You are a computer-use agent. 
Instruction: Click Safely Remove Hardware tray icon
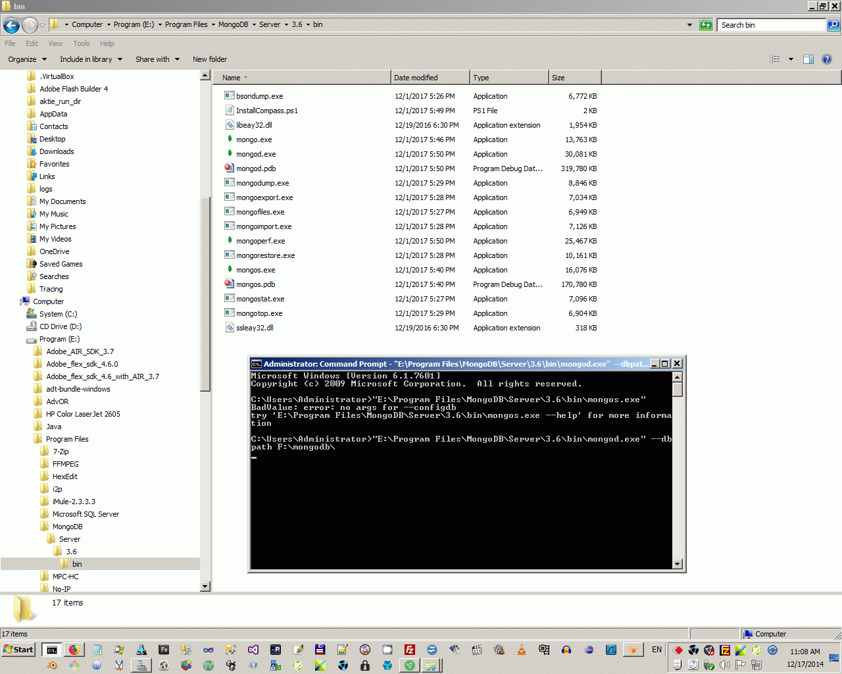pyautogui.click(x=708, y=665)
